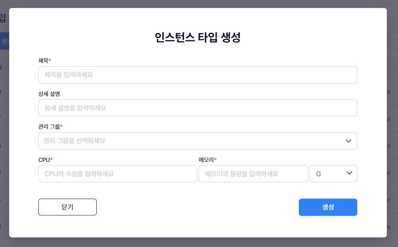
Task: Click the red asterisk next to 제목
Action: [x=50, y=60]
